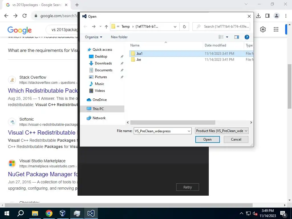Open Chrome profile avatar
This screenshot has height=219, width=292.
277,16
